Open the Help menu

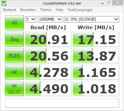click(59, 10)
